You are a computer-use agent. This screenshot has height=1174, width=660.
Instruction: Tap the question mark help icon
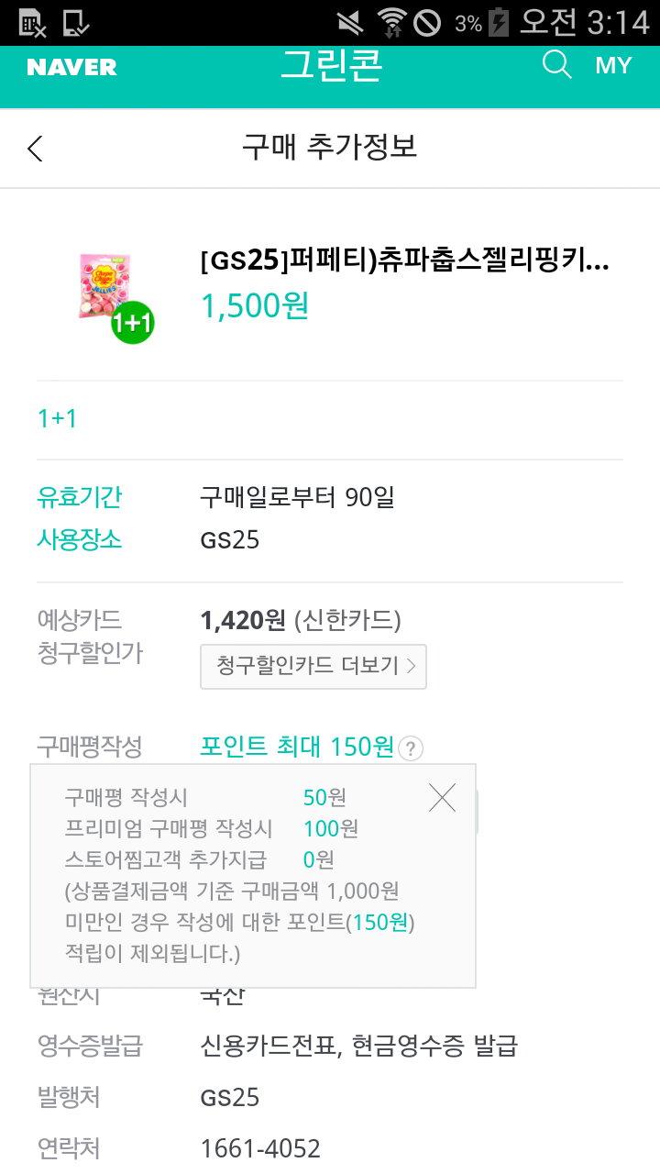pyautogui.click(x=412, y=748)
